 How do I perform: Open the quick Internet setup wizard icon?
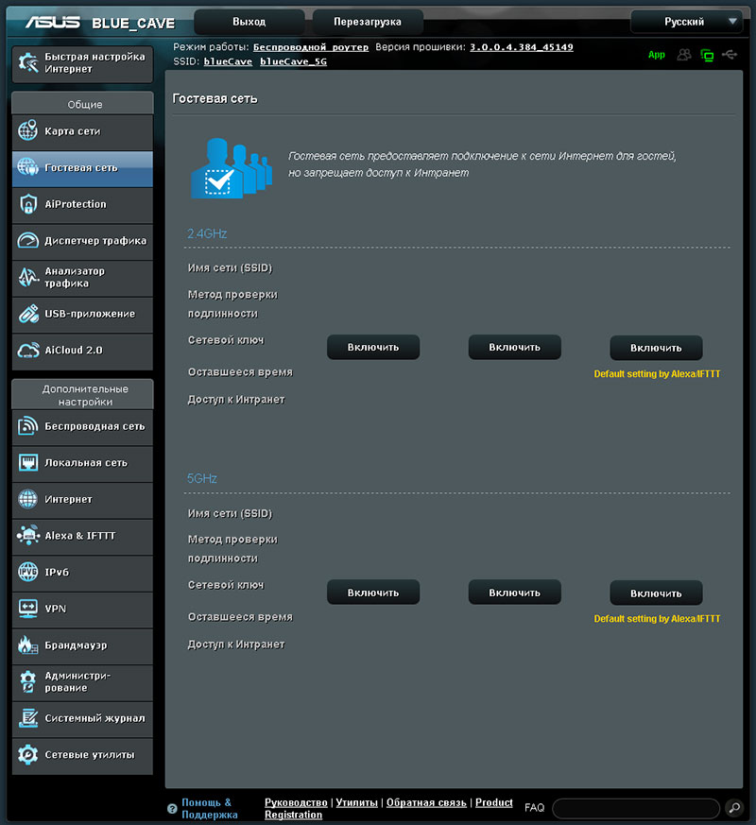(x=28, y=62)
